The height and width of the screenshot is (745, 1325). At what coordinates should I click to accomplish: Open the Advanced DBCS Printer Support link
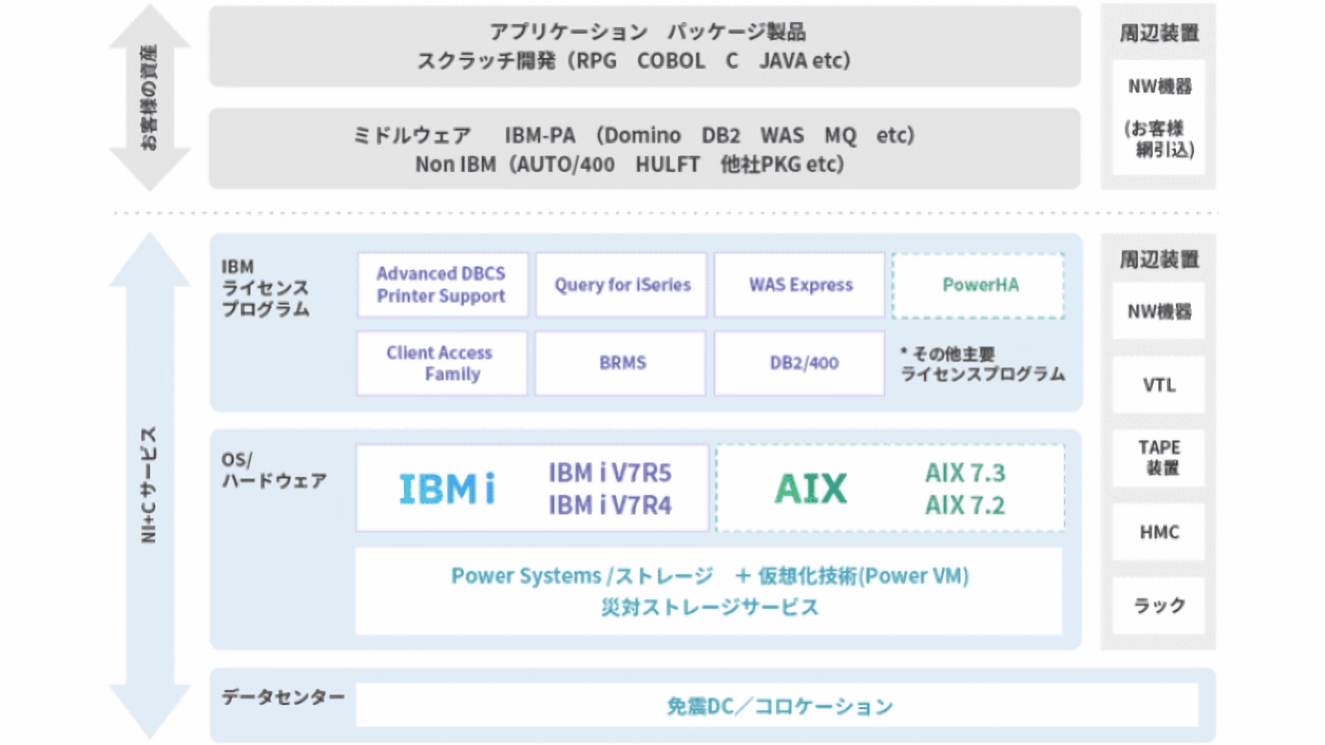click(x=441, y=285)
